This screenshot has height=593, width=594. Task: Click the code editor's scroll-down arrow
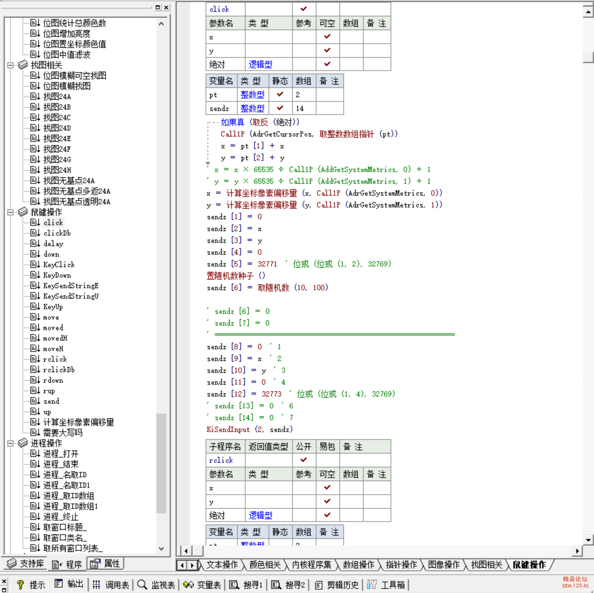tap(588, 540)
